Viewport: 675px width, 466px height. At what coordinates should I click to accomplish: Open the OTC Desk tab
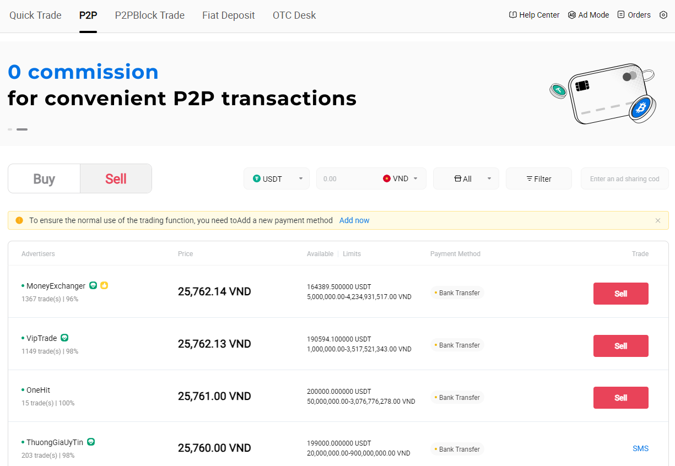(294, 15)
